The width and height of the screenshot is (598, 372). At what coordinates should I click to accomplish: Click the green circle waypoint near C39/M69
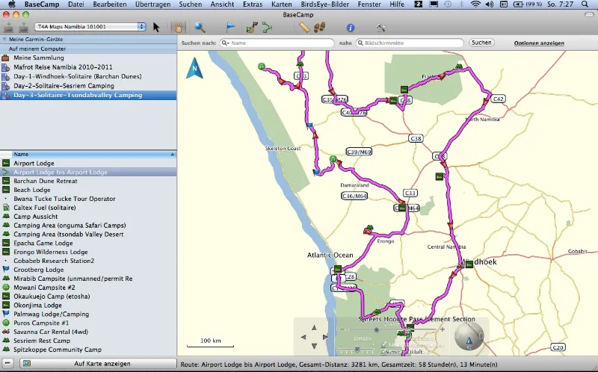tap(333, 159)
